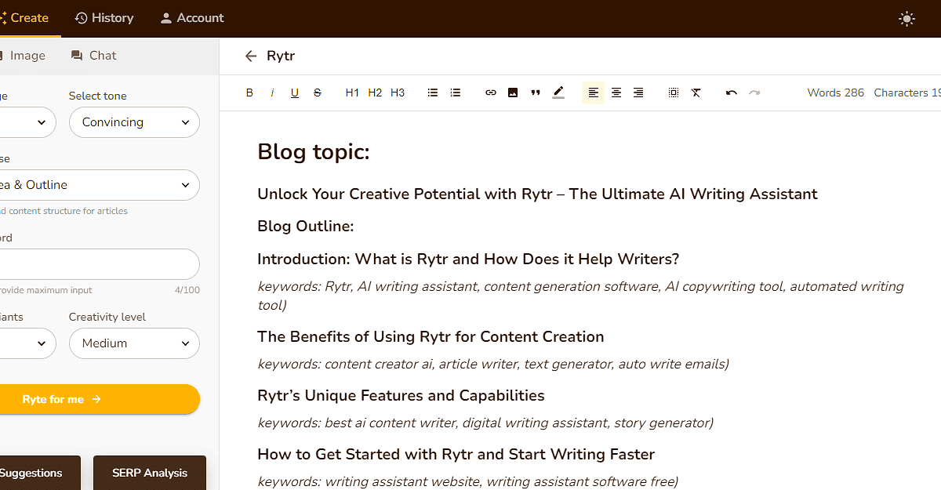941x490 pixels.
Task: Open the Select tone dropdown
Action: pyautogui.click(x=133, y=122)
